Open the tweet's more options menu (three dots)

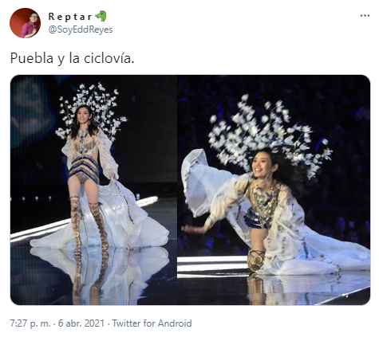(365, 16)
